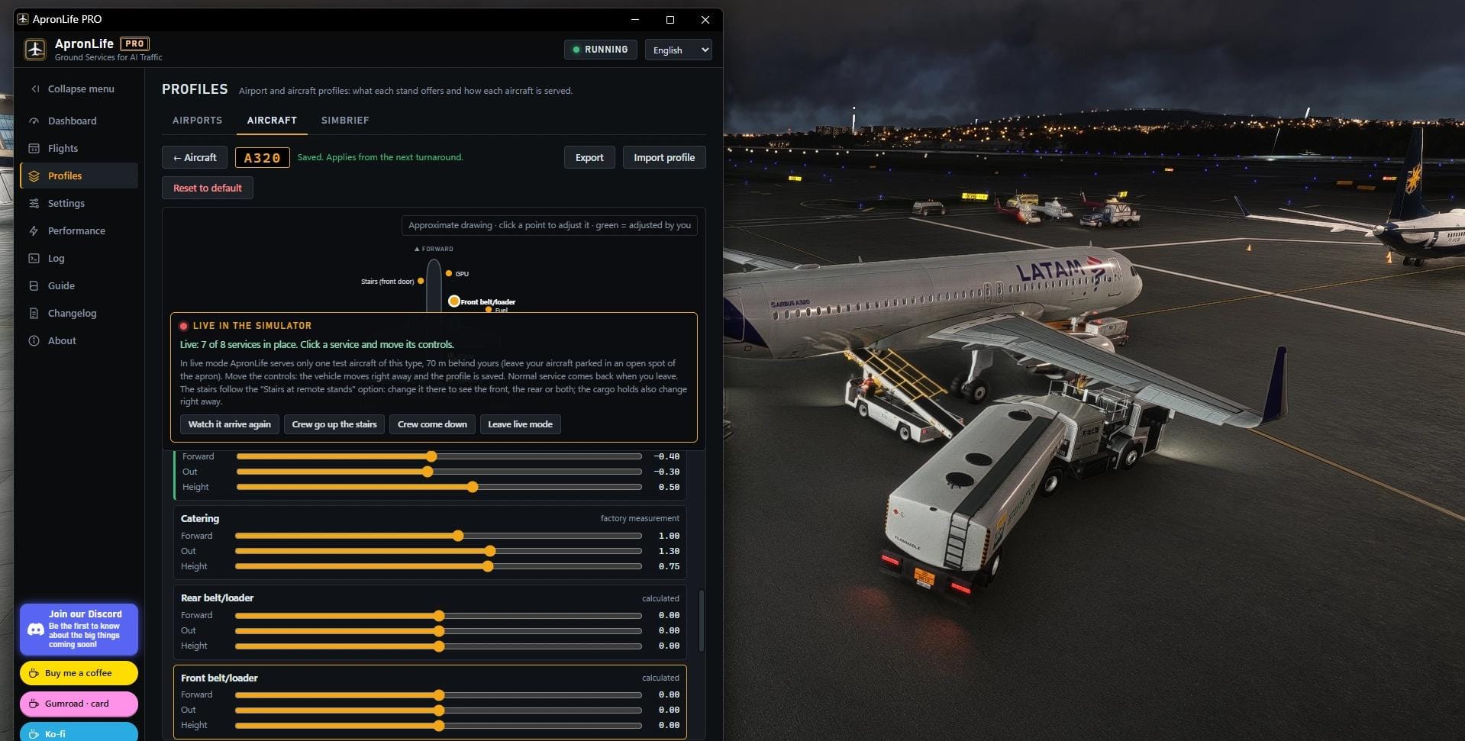Open Settings from the sidebar menu

click(x=79, y=203)
